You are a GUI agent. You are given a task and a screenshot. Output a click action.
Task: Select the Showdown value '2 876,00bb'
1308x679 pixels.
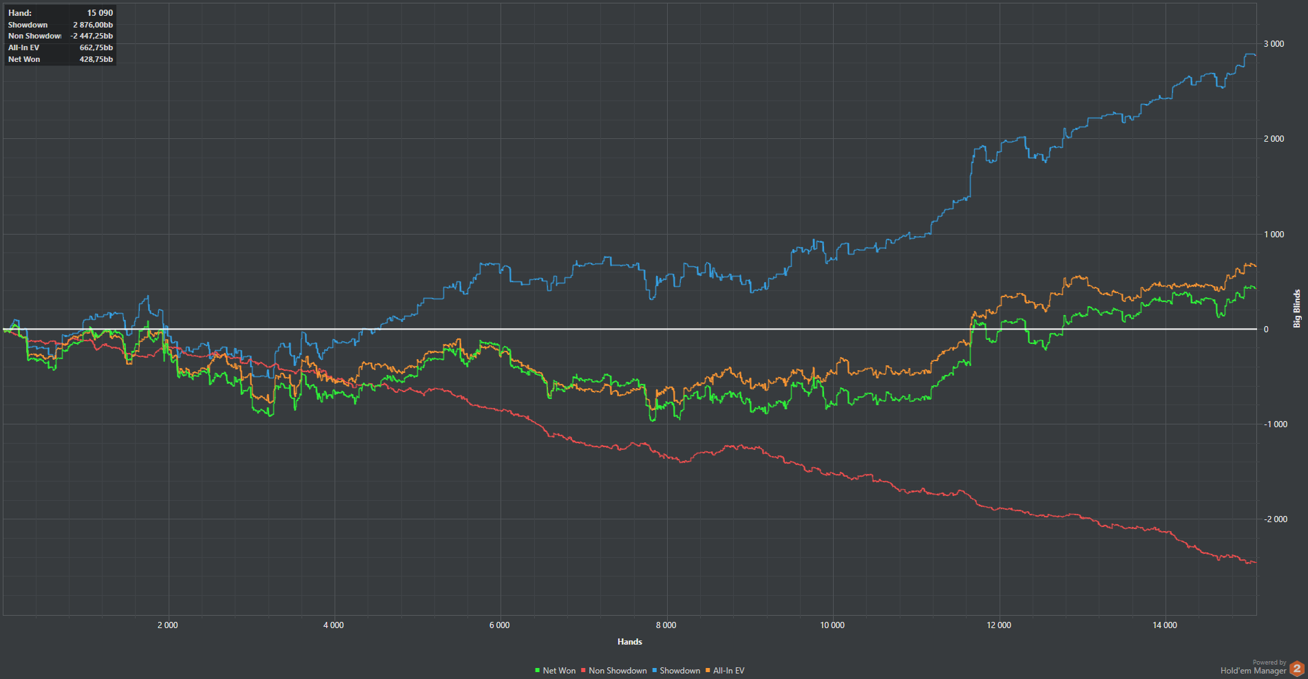pos(93,25)
